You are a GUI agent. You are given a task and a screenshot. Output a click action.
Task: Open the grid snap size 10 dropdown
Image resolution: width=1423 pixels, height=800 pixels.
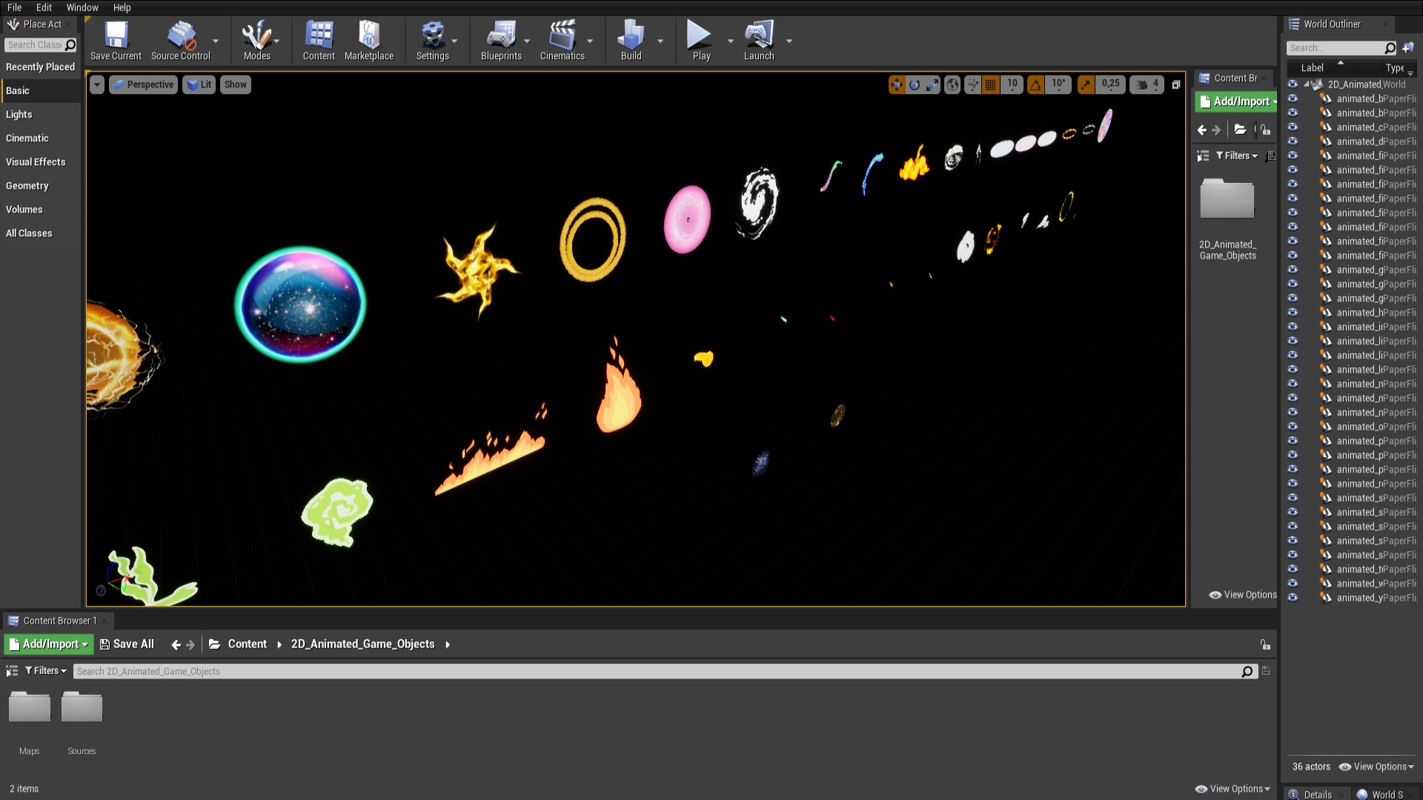pyautogui.click(x=1012, y=84)
